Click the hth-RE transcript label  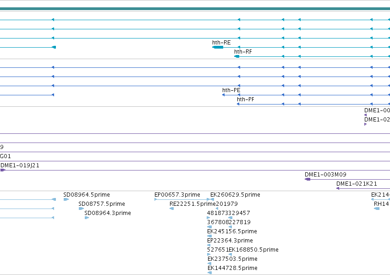tap(221, 43)
